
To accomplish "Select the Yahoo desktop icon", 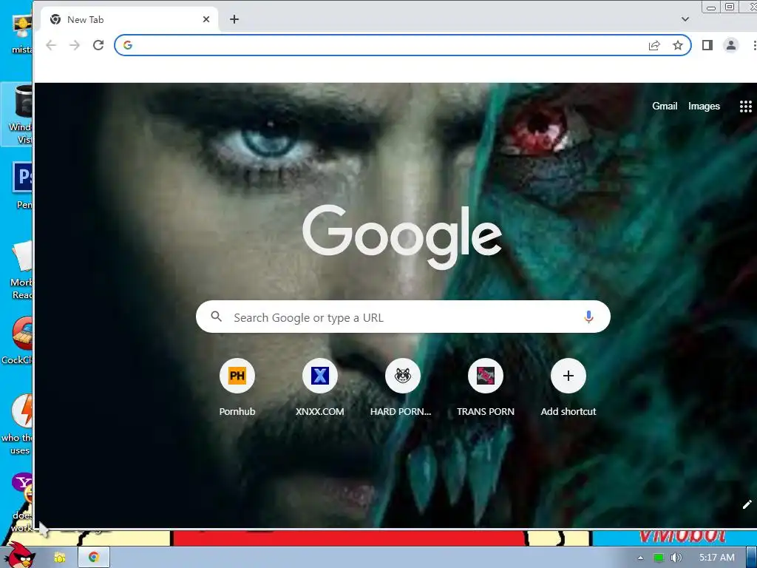I will point(22,504).
